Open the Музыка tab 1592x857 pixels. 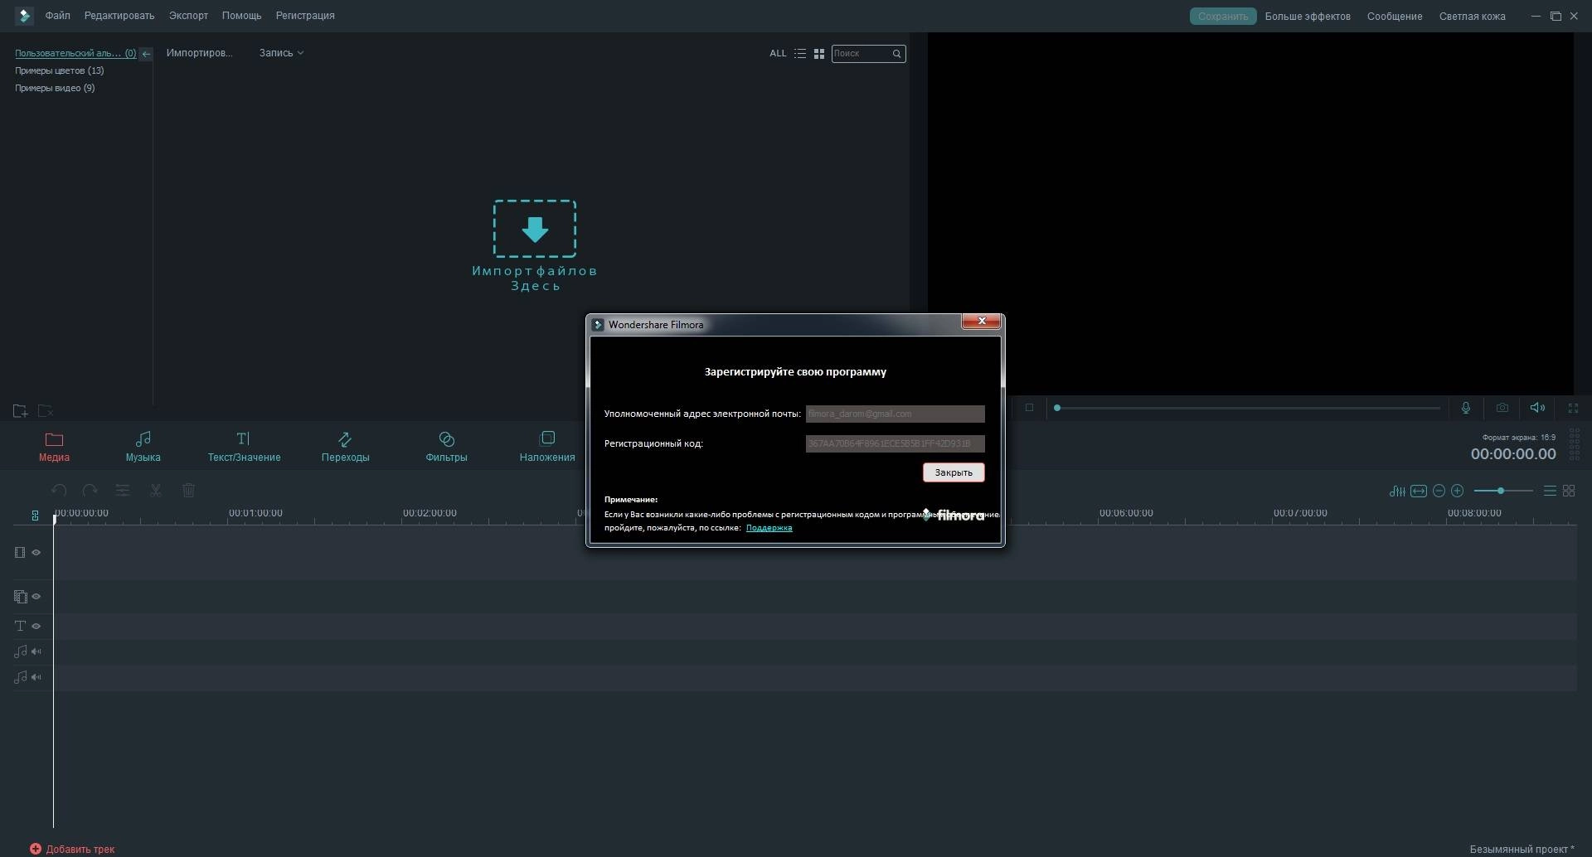click(x=143, y=446)
